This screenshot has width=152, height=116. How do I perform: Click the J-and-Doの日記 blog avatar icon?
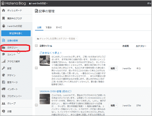4,26
